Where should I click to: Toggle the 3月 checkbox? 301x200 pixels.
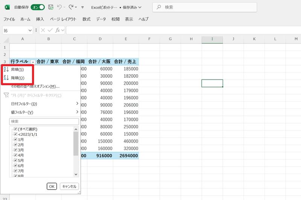tap(15, 150)
